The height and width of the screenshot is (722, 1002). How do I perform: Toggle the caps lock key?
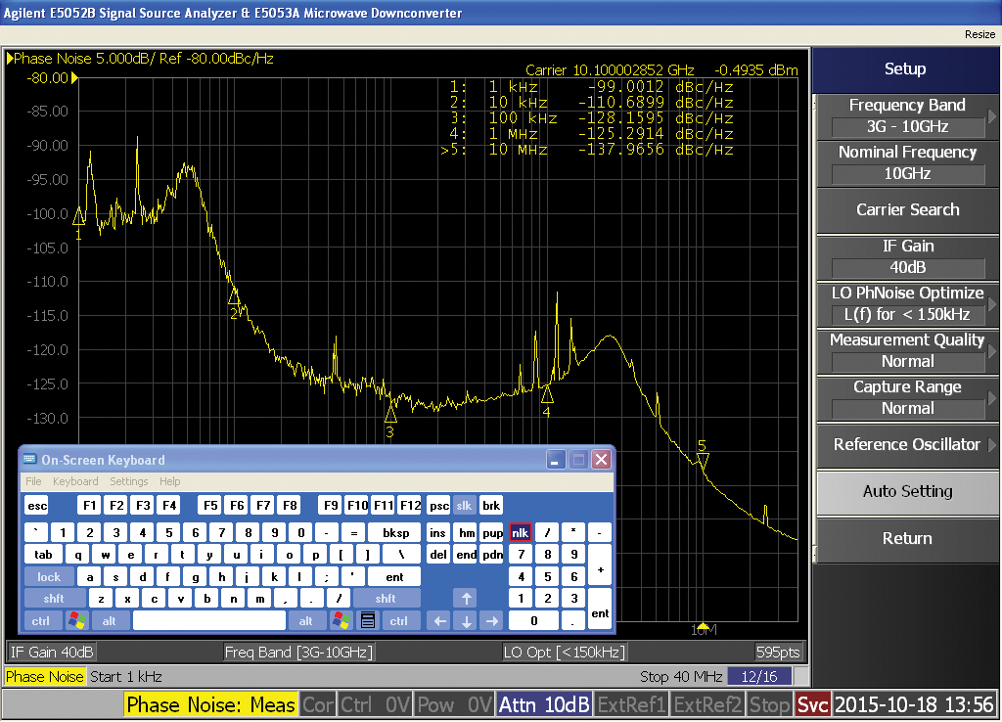pos(49,577)
